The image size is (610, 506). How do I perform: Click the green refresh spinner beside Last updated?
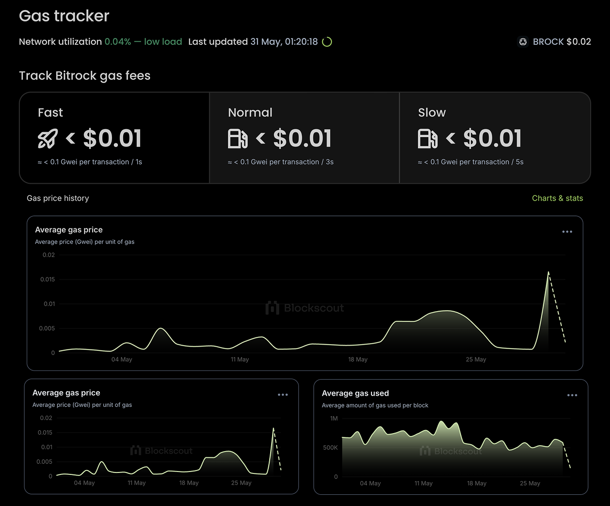tap(327, 42)
